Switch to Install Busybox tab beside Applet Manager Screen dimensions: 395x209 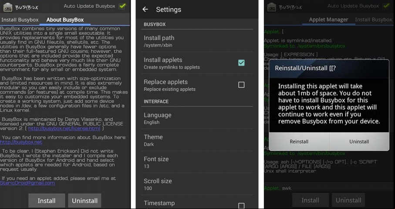373,20
